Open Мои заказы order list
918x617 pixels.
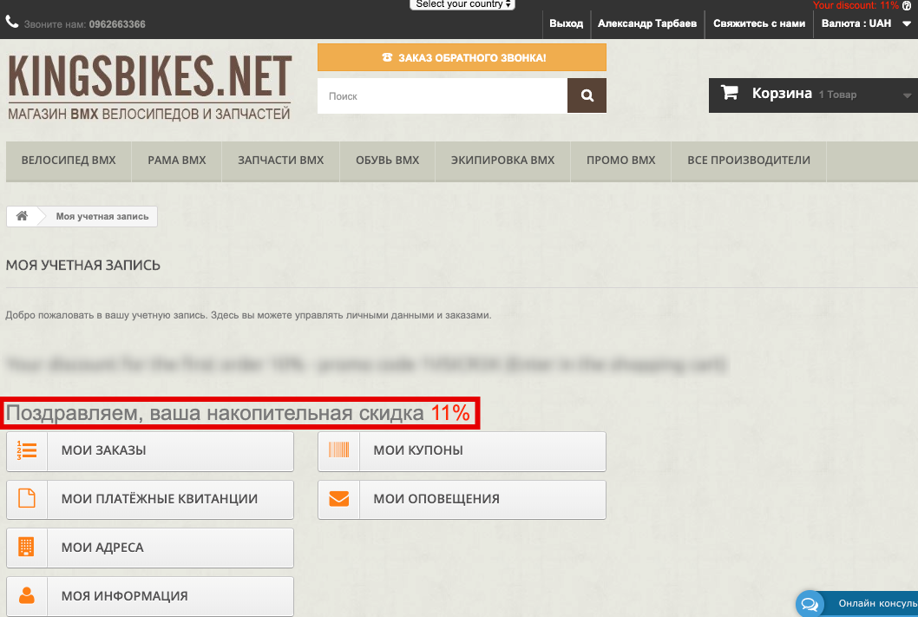(x=150, y=450)
